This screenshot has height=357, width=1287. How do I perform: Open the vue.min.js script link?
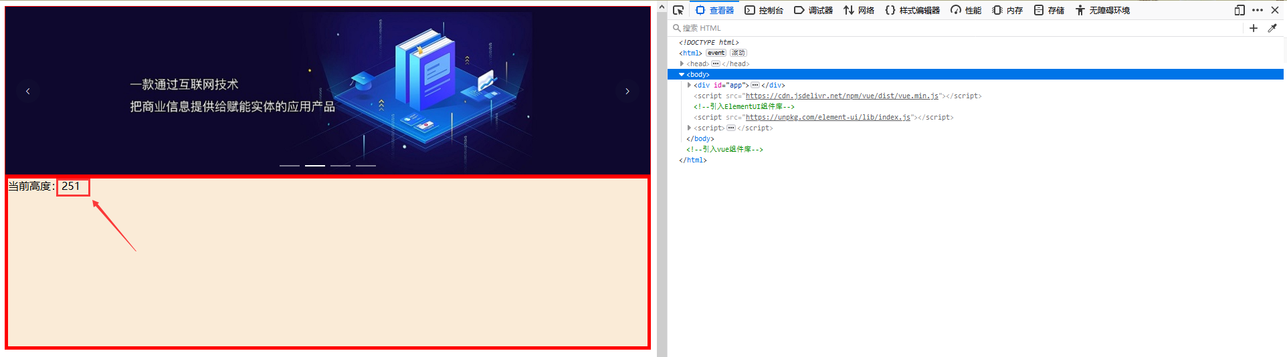click(842, 96)
